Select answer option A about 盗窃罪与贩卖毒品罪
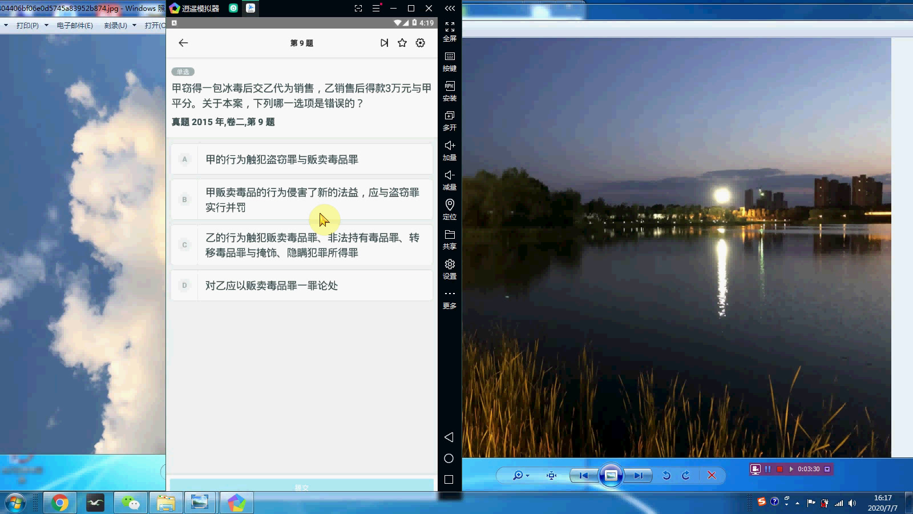This screenshot has height=514, width=913. point(302,159)
